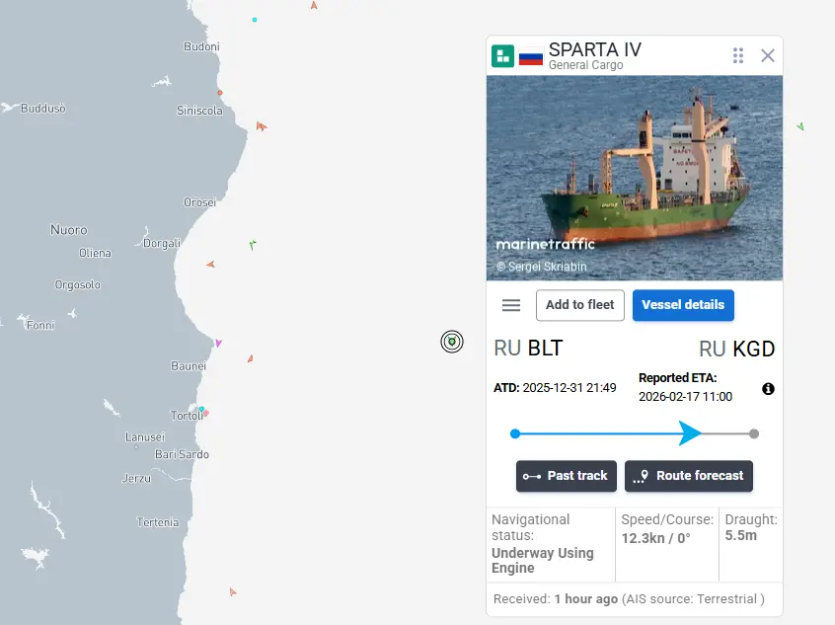Viewport: 835px width, 625px height.
Task: Show the Route forecast
Action: (689, 476)
